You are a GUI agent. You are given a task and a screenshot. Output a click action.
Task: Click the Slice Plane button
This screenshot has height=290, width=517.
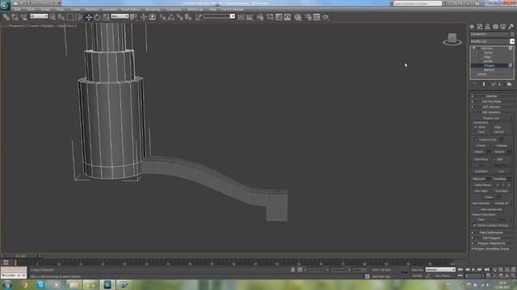click(481, 159)
